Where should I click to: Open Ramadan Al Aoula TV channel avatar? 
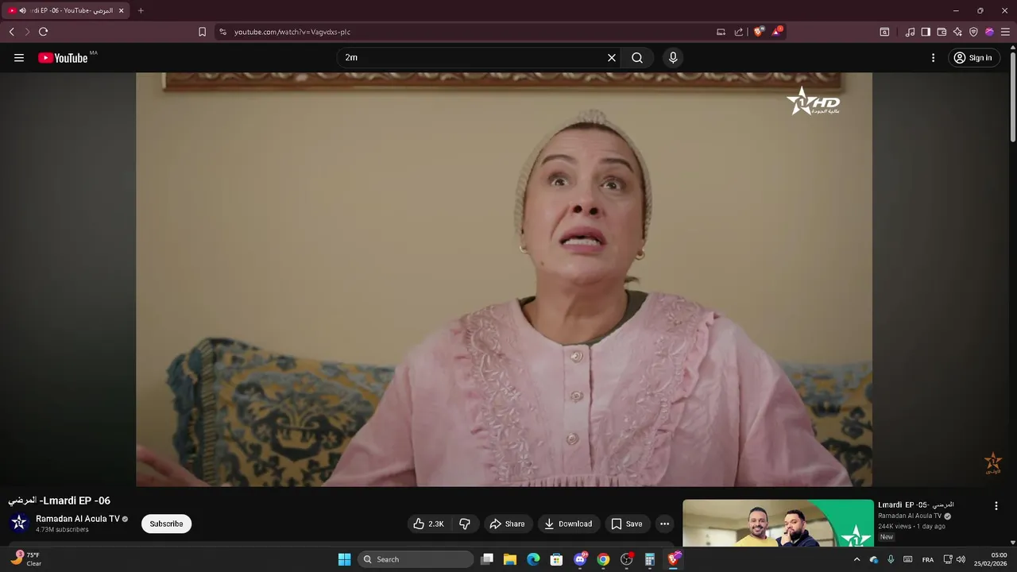click(x=19, y=523)
